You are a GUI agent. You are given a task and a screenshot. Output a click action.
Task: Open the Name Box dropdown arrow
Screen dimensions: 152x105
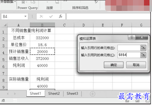pyautogui.click(x=25, y=16)
